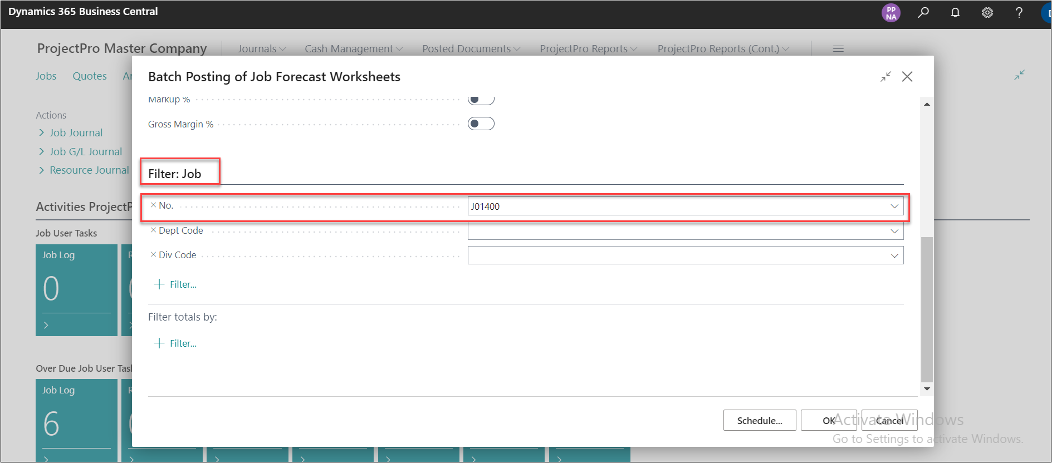
Task: Open the Dept Code dropdown list
Action: click(894, 231)
